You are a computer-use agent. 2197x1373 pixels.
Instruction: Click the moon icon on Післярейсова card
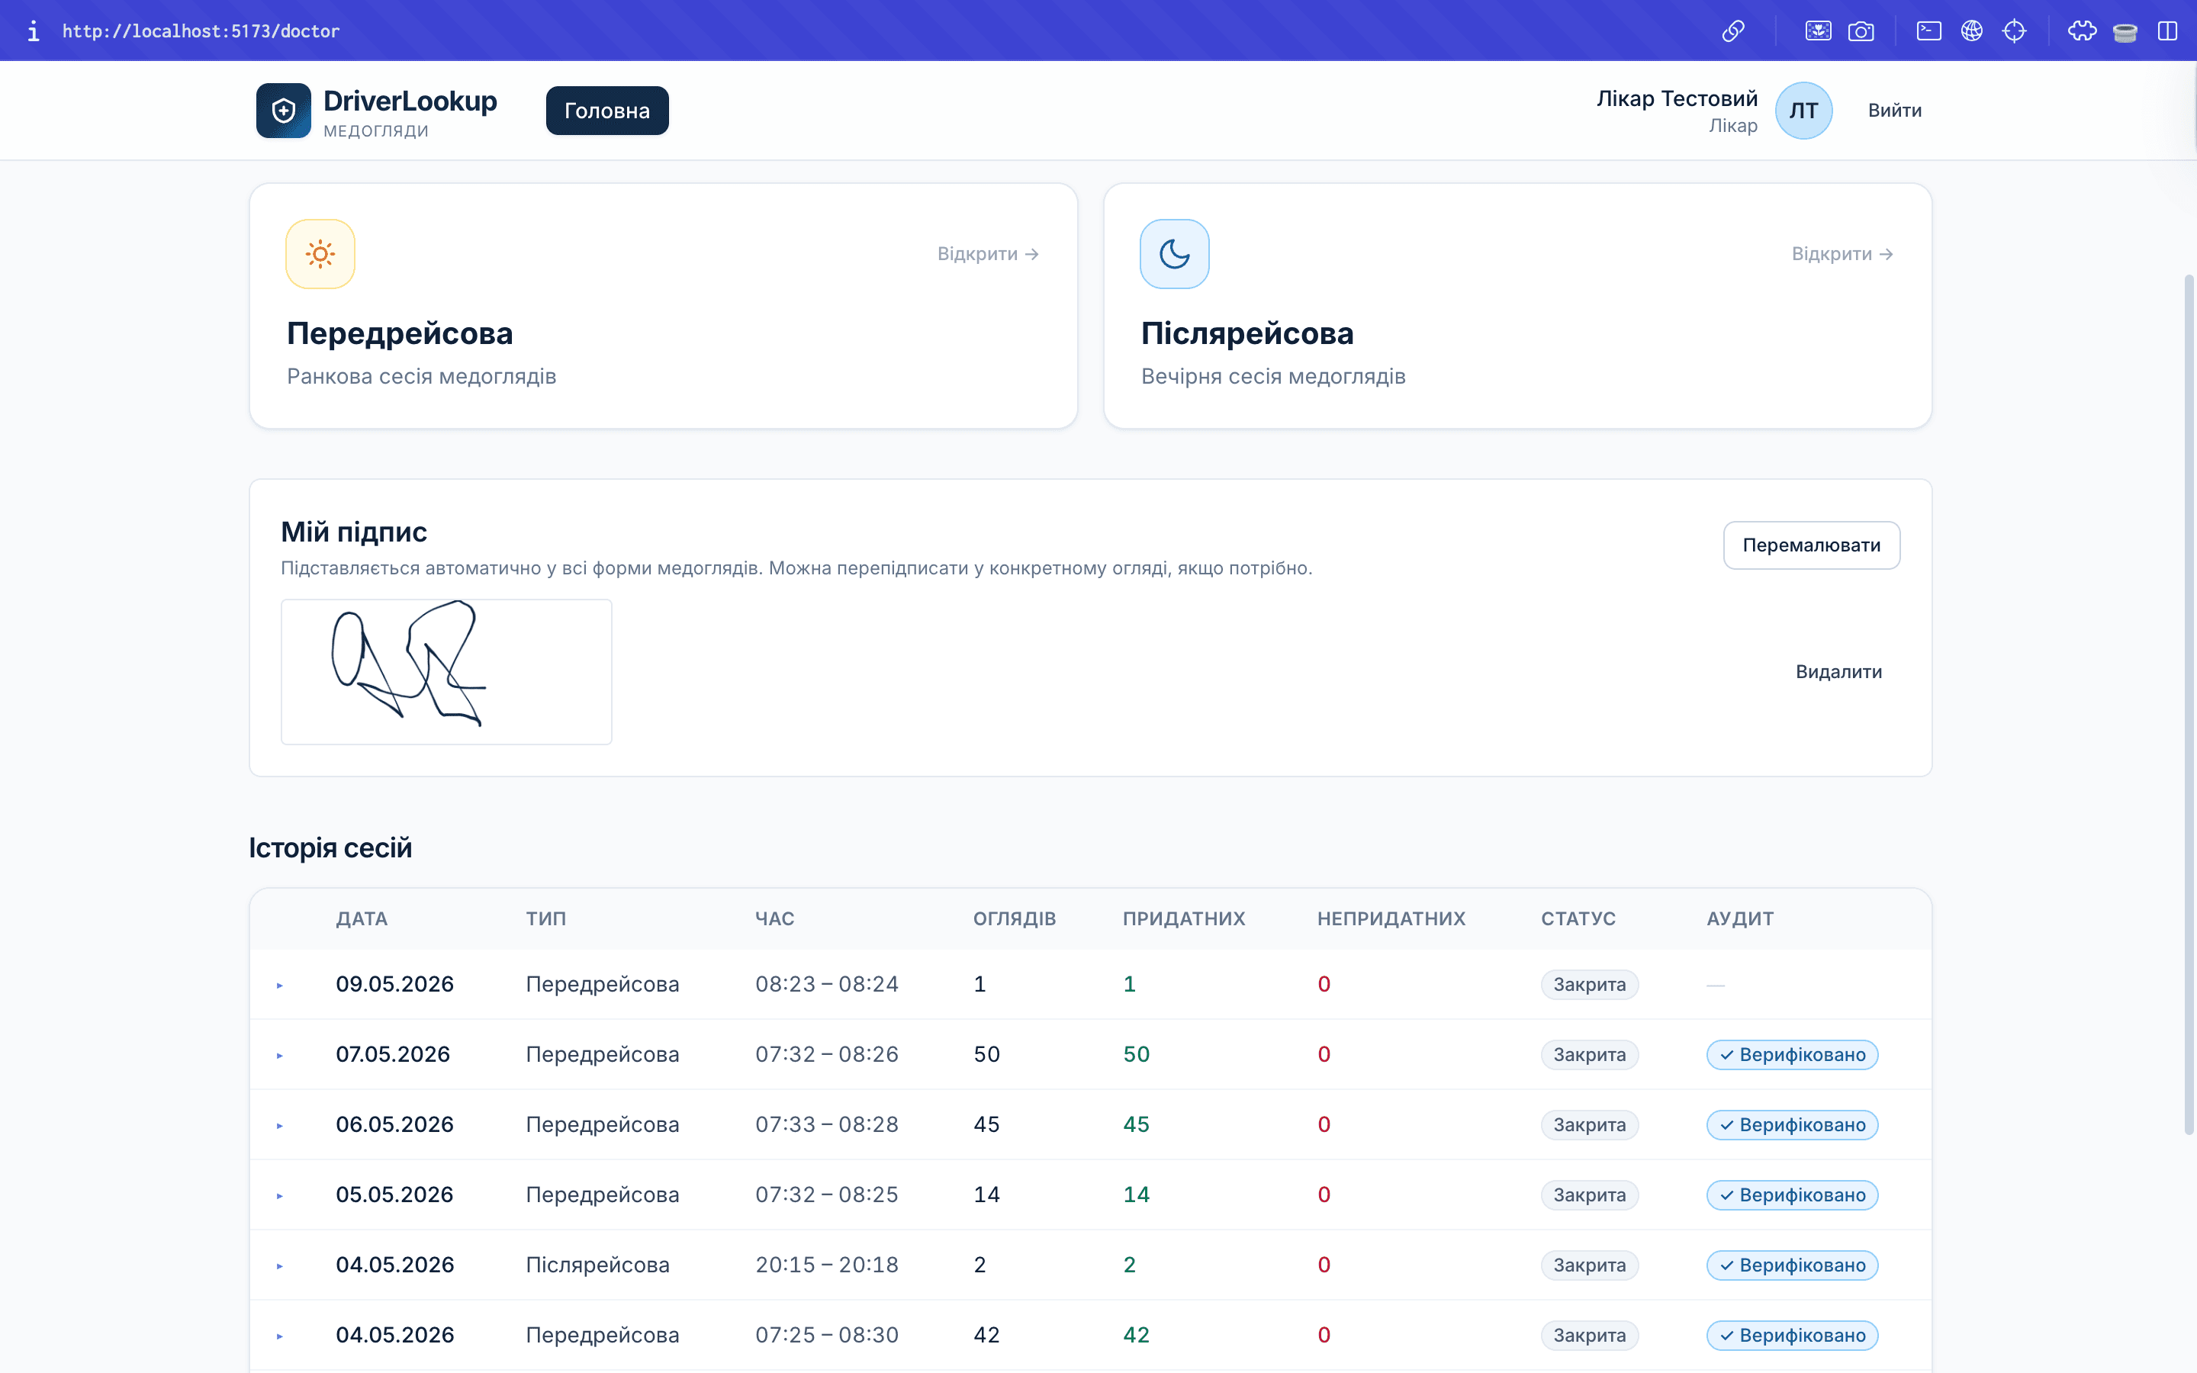click(1174, 253)
